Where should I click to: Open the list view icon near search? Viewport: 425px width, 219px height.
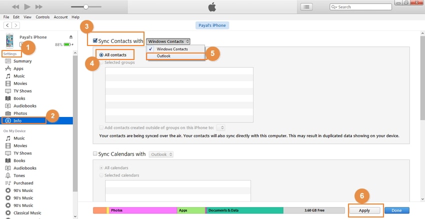pos(306,7)
